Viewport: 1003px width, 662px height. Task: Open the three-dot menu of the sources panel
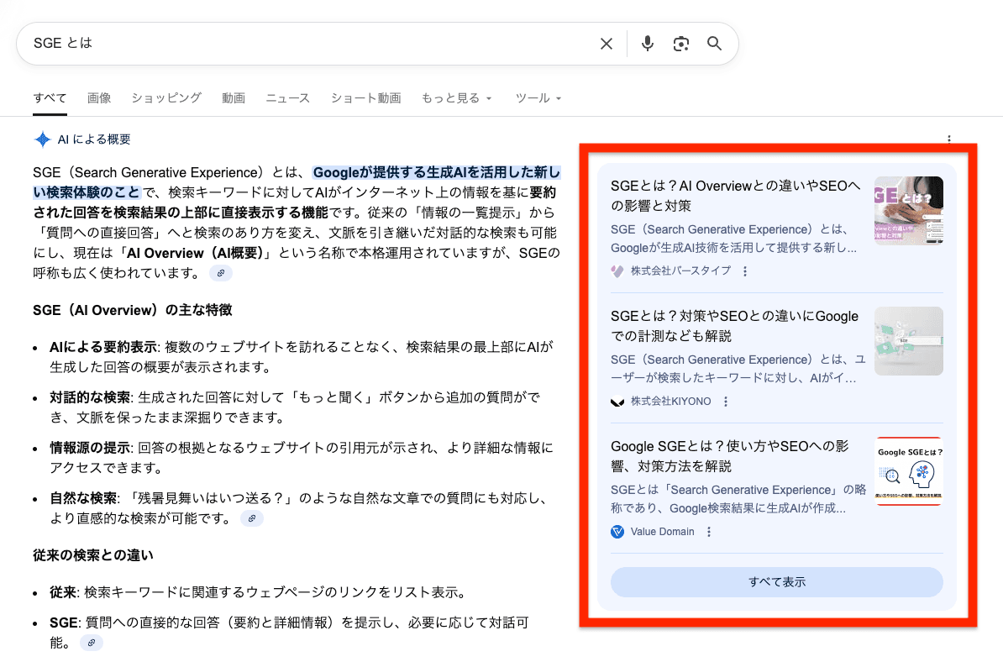(x=948, y=139)
